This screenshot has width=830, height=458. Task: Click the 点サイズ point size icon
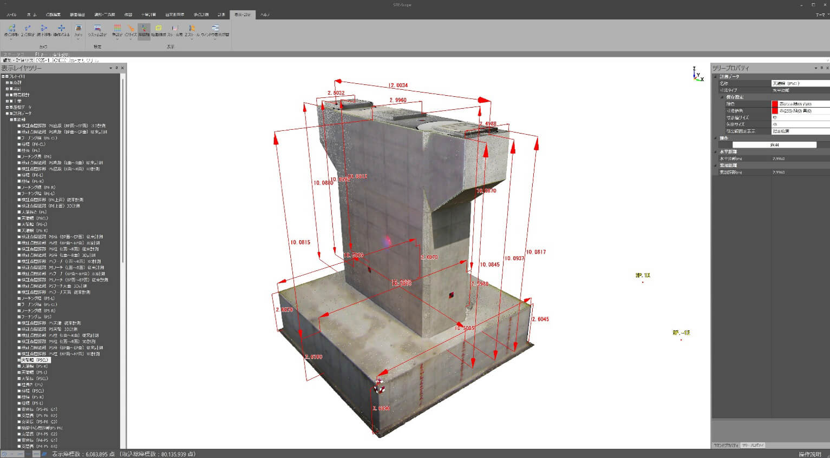(x=130, y=30)
